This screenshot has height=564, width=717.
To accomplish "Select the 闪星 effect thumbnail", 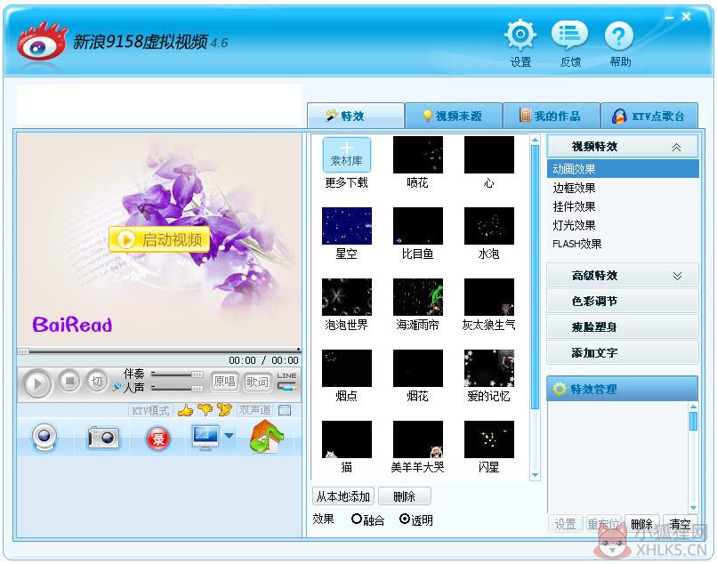I will pos(488,439).
